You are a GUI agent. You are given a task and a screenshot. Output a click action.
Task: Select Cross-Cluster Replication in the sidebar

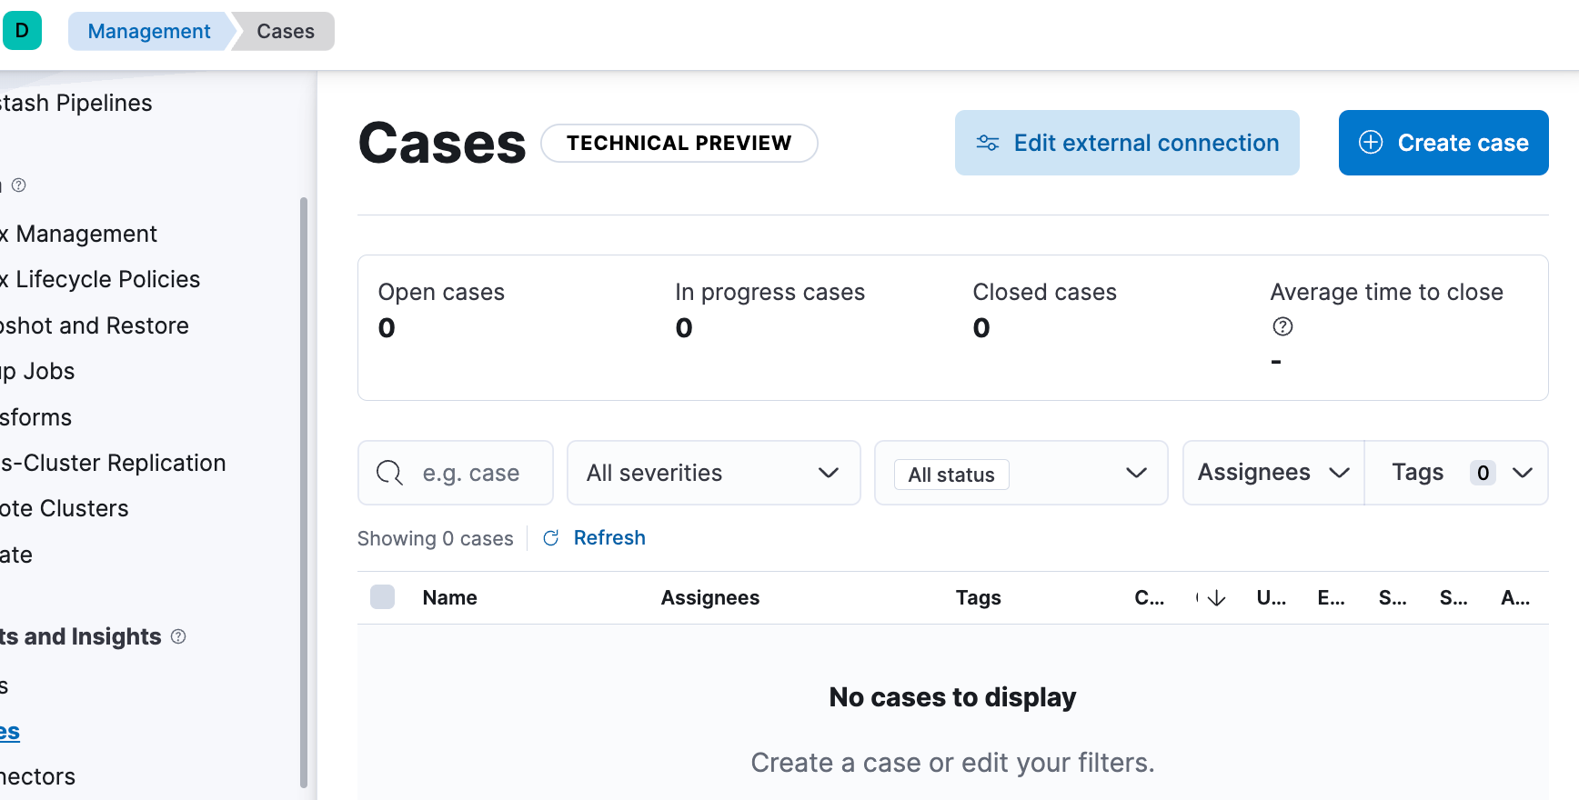pos(113,463)
